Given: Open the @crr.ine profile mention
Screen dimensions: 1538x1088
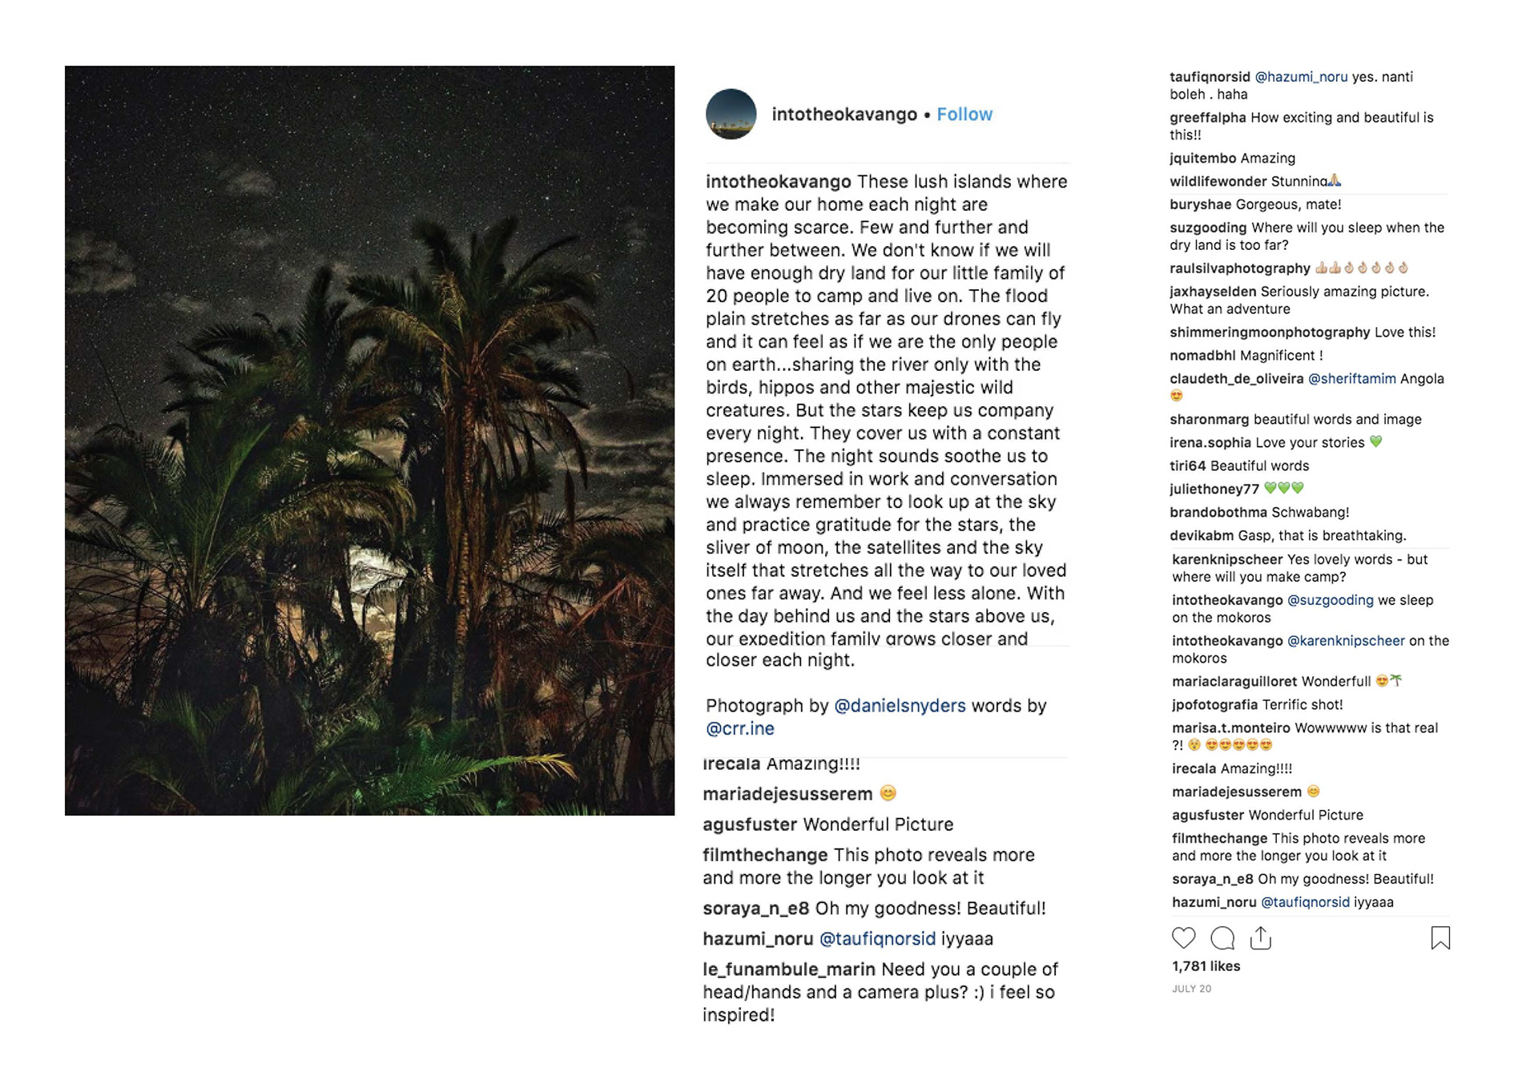Looking at the screenshot, I should click(x=740, y=729).
